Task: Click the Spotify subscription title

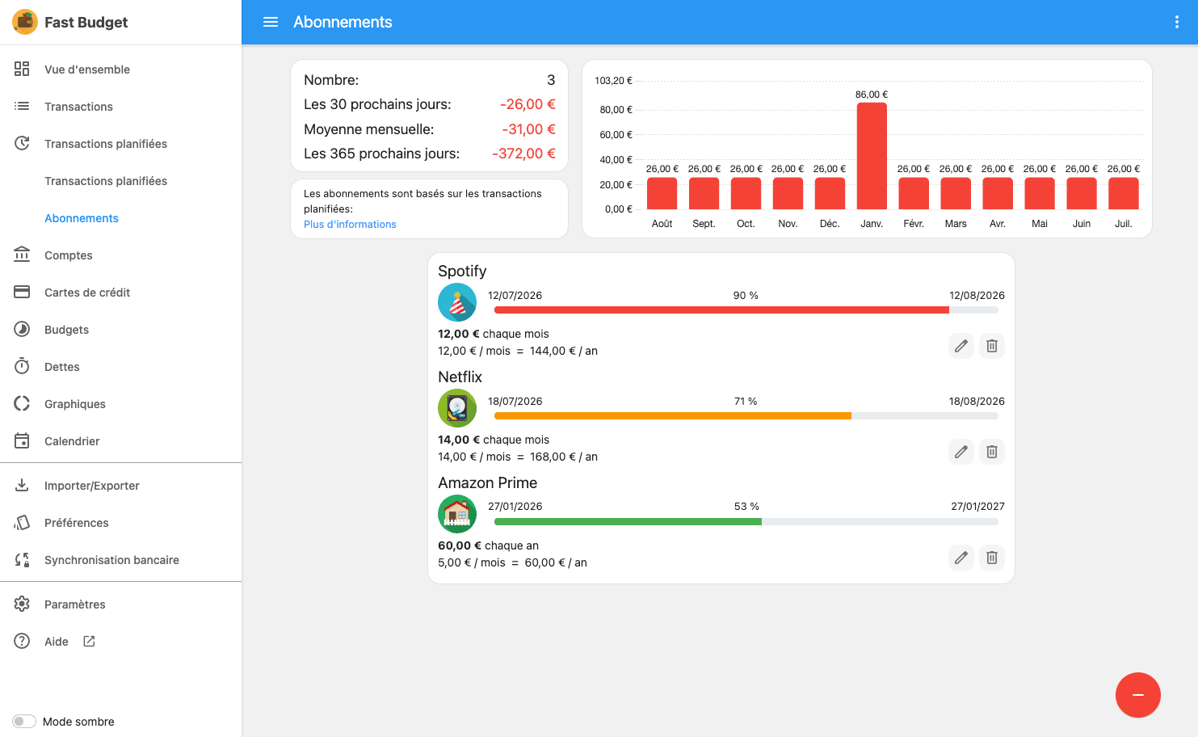Action: 462,271
